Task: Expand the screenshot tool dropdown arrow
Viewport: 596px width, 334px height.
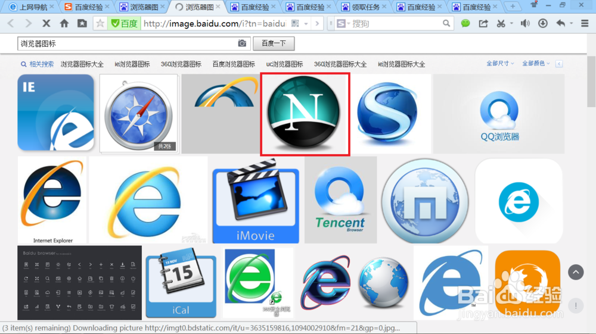Action: pos(511,24)
